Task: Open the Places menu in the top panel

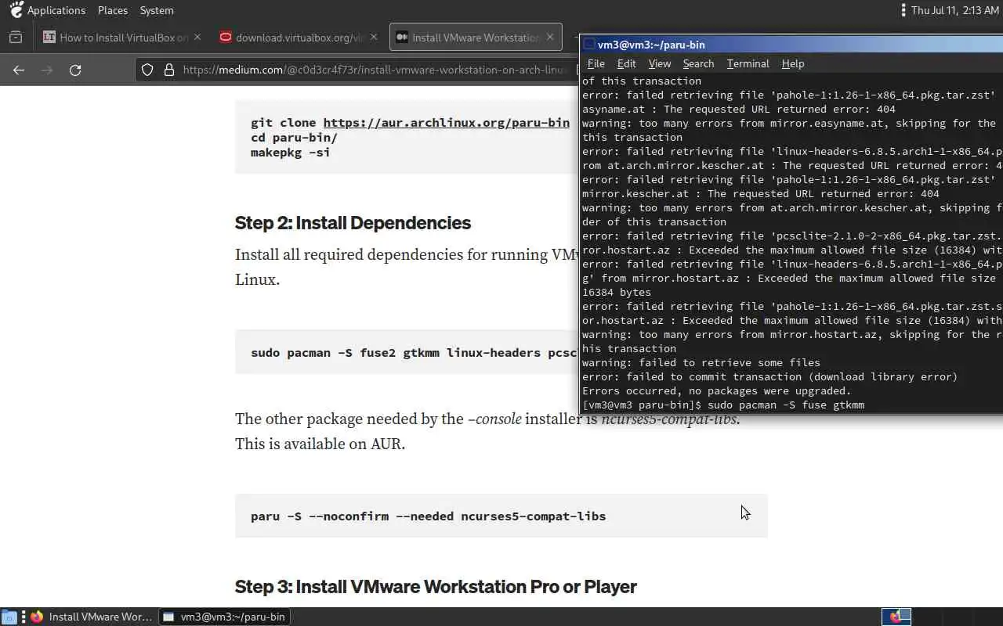Action: pos(113,10)
